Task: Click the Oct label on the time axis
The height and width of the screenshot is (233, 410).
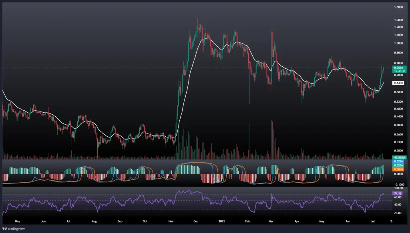Action: pyautogui.click(x=145, y=220)
